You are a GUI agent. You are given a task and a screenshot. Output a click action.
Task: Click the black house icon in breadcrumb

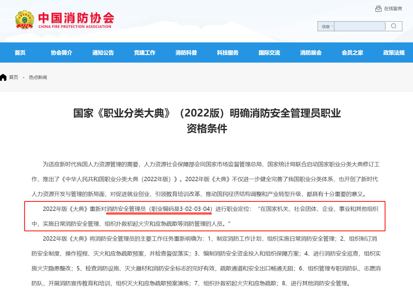[x=3, y=77]
